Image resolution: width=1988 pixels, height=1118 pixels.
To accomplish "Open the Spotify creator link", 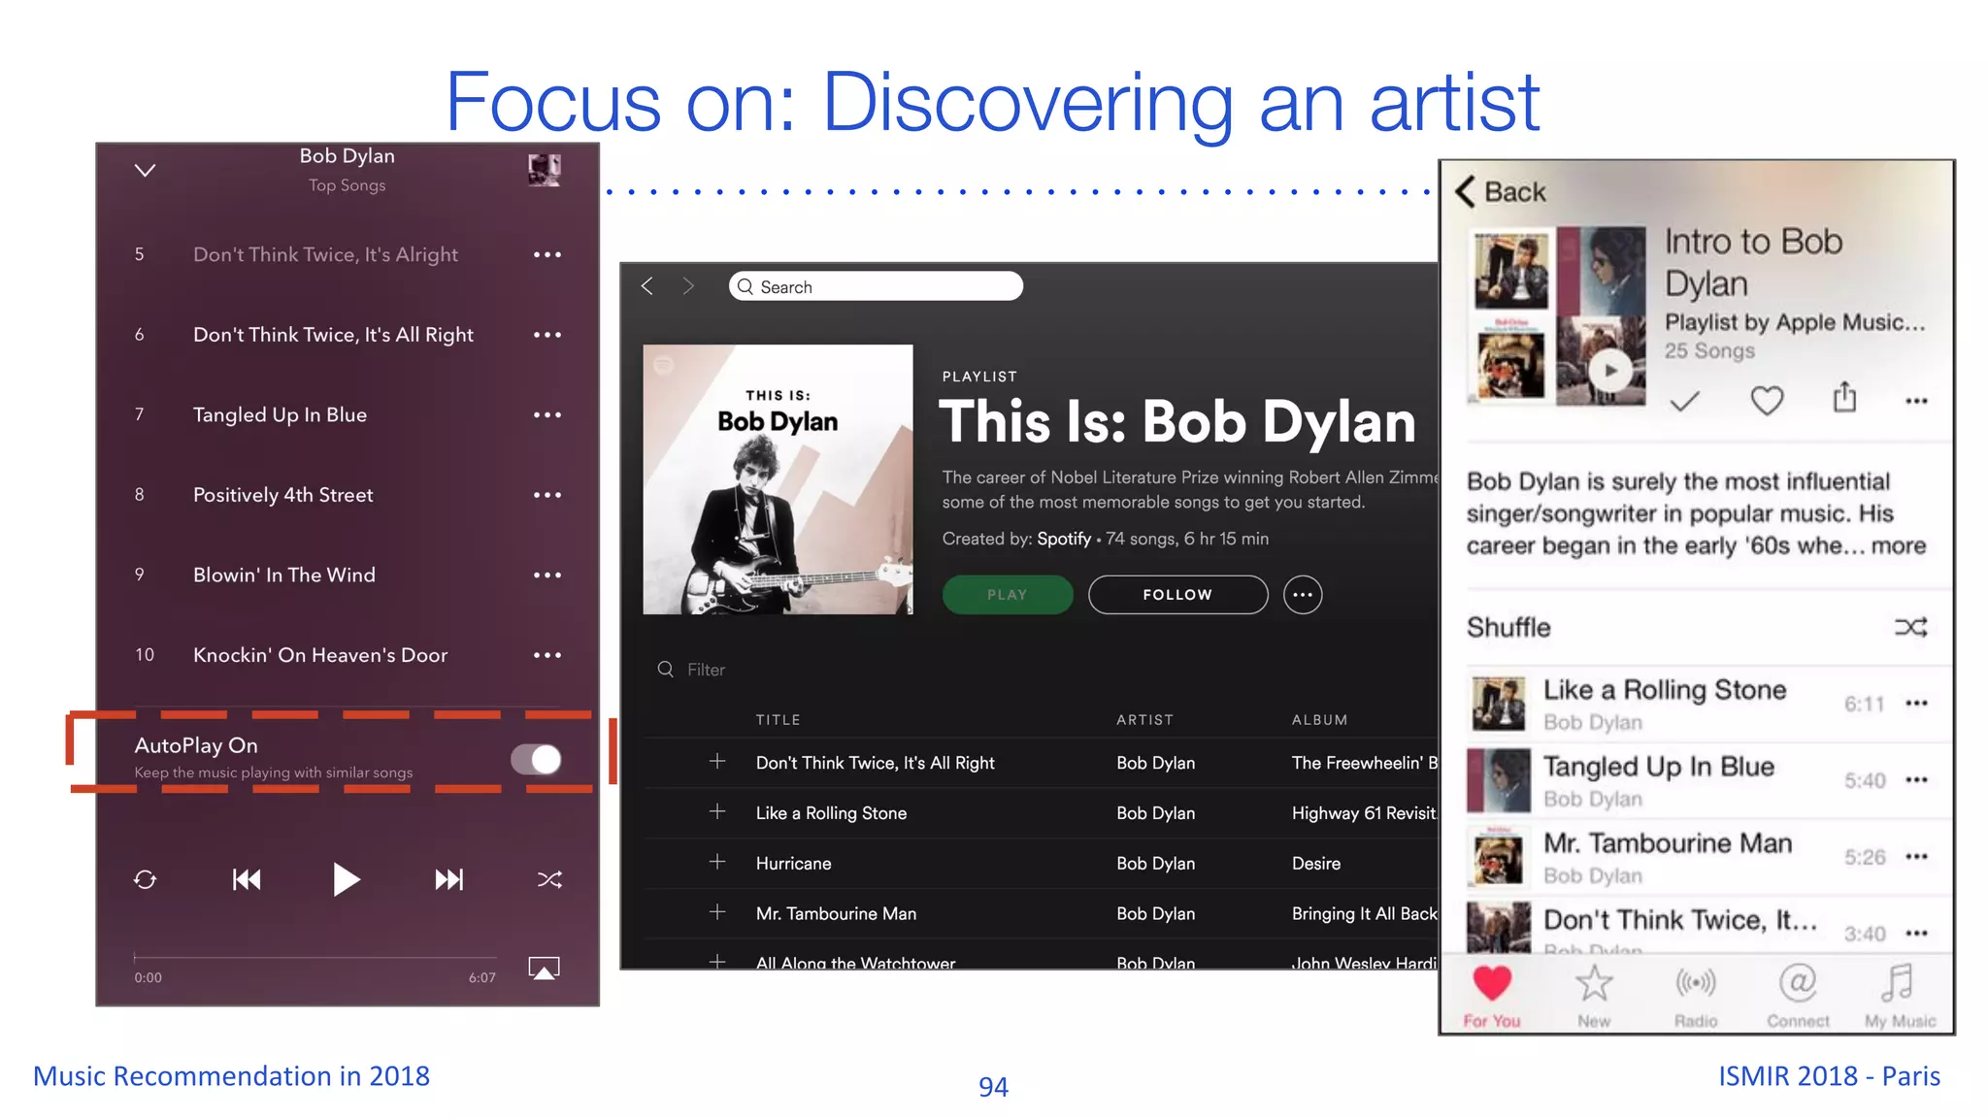I will coord(1064,539).
